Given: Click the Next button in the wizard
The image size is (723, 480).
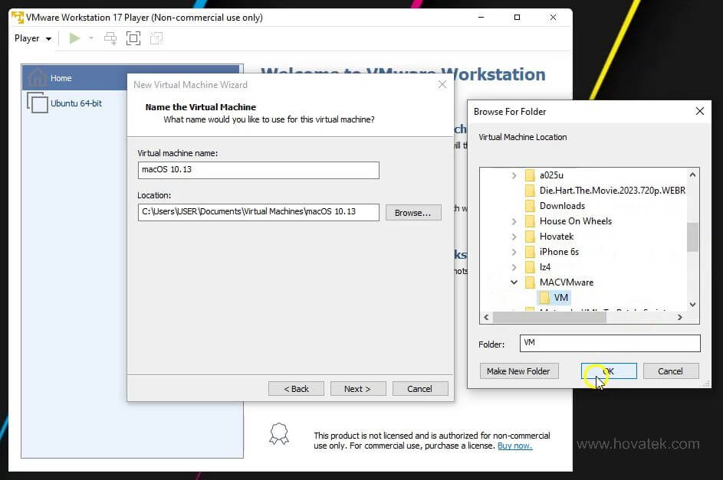Looking at the screenshot, I should 358,388.
